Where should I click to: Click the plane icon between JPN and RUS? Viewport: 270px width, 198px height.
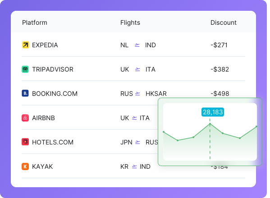pyautogui.click(x=137, y=142)
